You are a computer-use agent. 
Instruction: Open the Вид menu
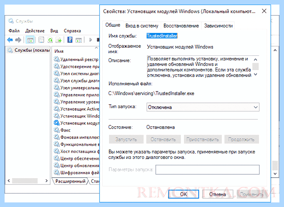(x=54, y=31)
